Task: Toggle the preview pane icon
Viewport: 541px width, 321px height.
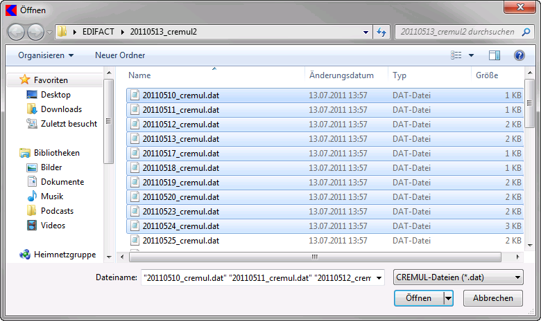Action: pyautogui.click(x=495, y=55)
